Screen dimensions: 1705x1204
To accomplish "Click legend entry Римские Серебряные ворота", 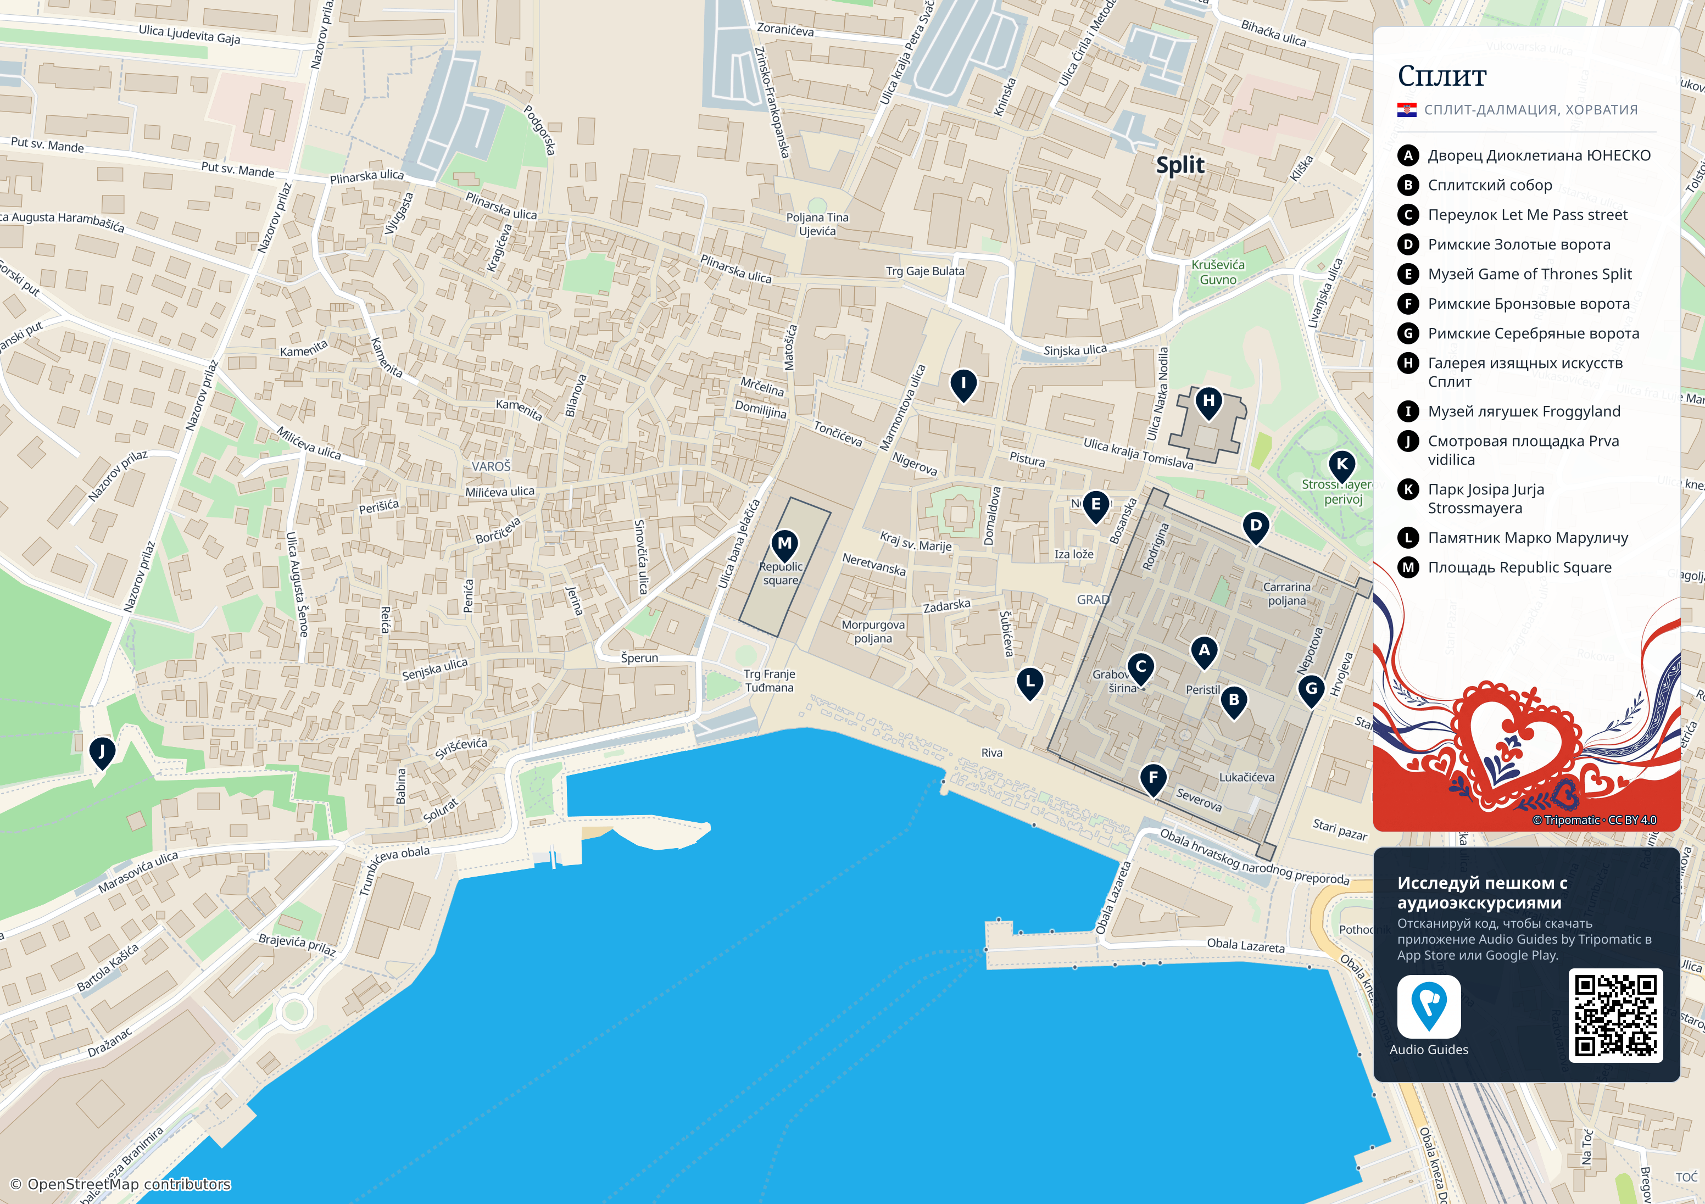I will pyautogui.click(x=1533, y=333).
